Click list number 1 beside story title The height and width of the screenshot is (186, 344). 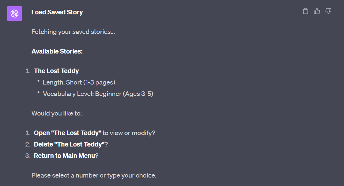coord(28,71)
